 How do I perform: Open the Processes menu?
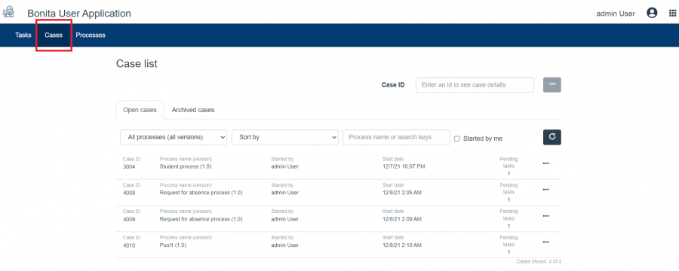pos(91,35)
